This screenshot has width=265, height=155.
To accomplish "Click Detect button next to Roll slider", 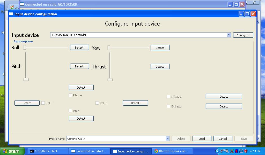I will tap(79, 48).
